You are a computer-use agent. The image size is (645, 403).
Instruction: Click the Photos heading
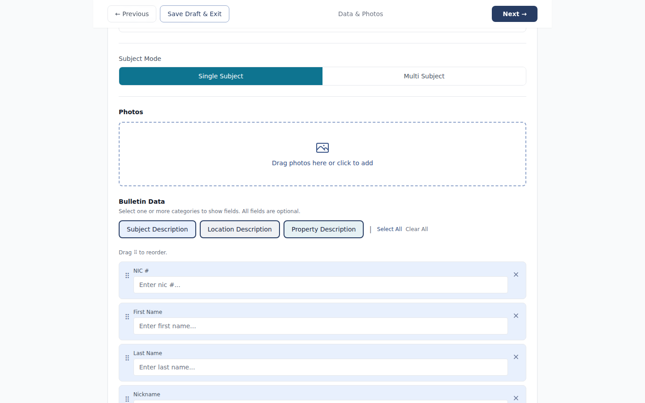click(131, 112)
